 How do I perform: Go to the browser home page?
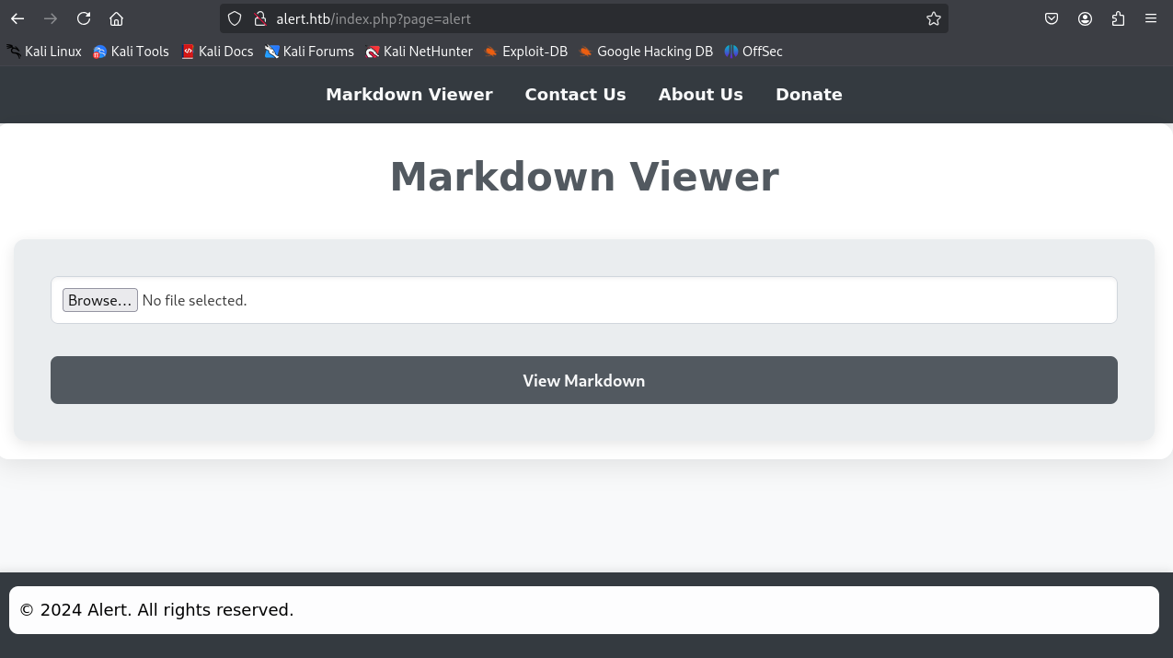(x=116, y=18)
